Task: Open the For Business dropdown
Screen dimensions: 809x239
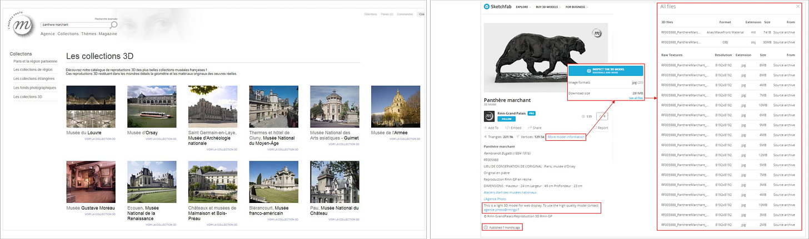Action: click(577, 7)
